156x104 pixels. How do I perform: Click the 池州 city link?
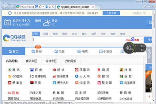pos(38,21)
